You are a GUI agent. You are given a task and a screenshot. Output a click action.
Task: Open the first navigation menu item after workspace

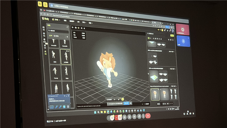point(65,20)
